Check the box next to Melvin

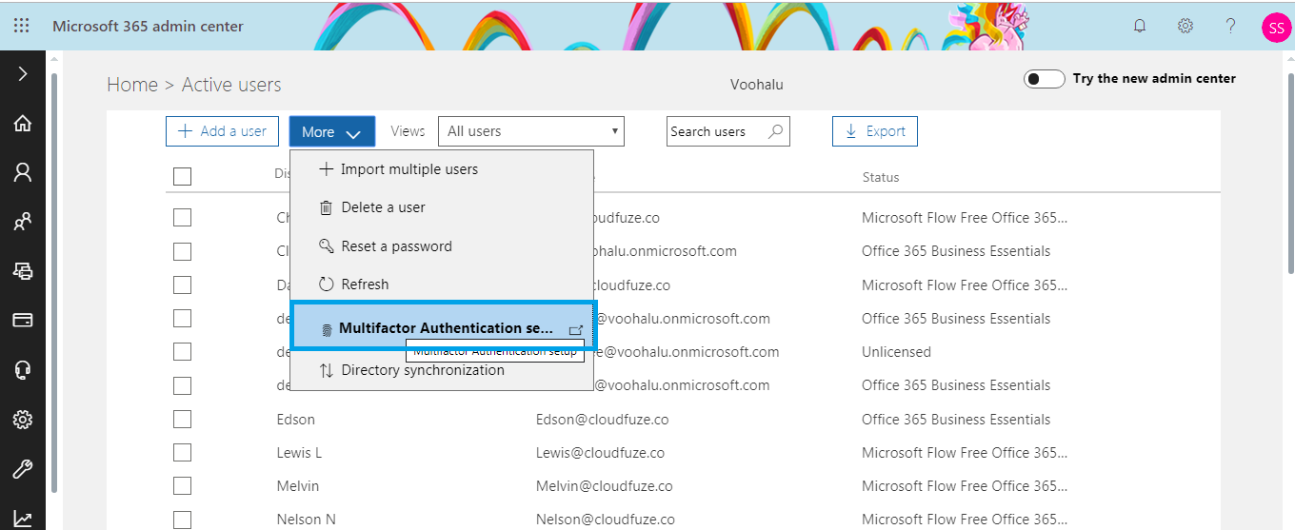[182, 486]
